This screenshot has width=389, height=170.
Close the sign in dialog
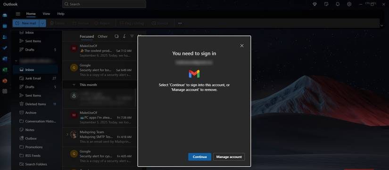click(x=242, y=46)
